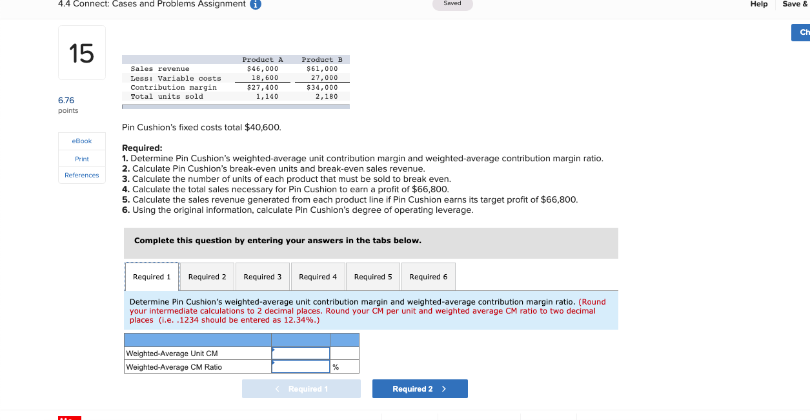This screenshot has width=810, height=420.
Task: Click Product A total units sold 1,140
Action: [x=267, y=97]
